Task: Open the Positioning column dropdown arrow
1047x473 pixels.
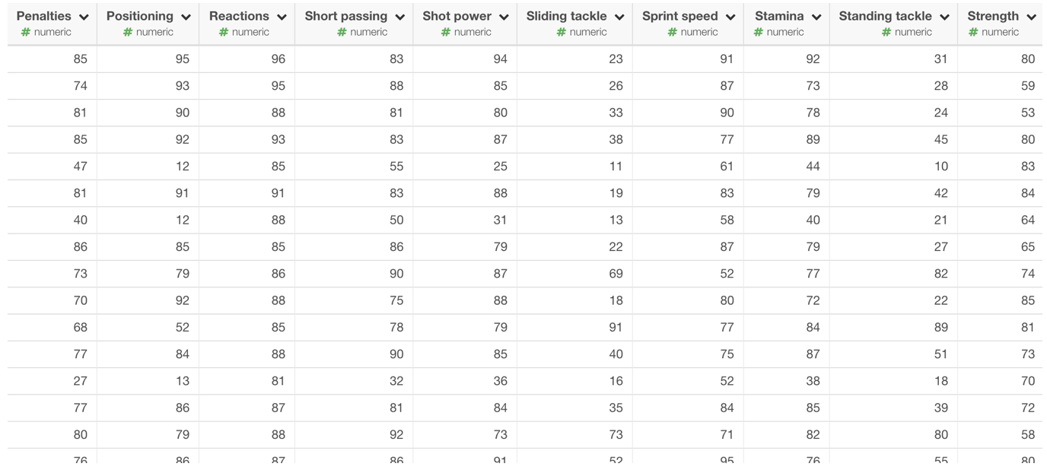Action: click(186, 17)
